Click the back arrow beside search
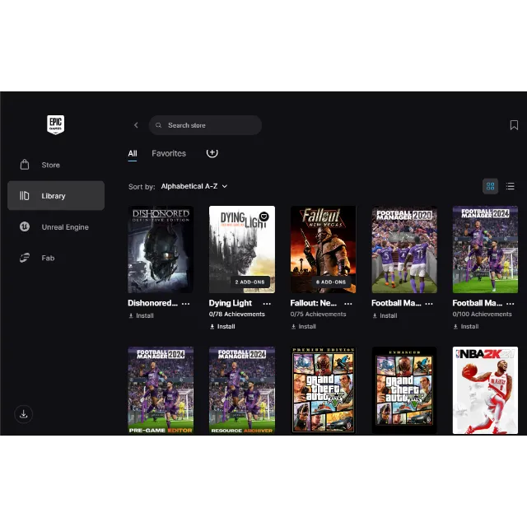 [136, 125]
